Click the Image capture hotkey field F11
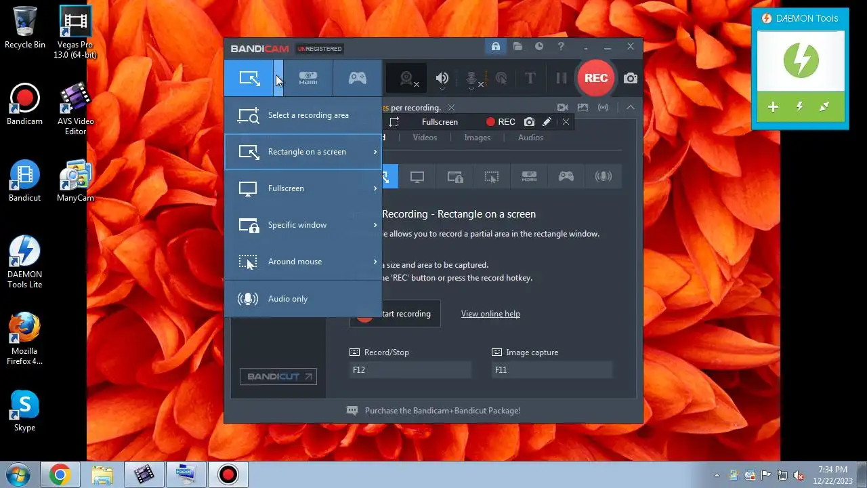 [552, 370]
